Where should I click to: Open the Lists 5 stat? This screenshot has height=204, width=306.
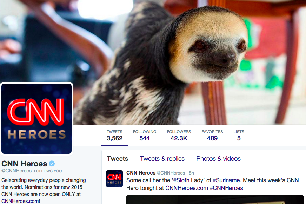tap(239, 135)
